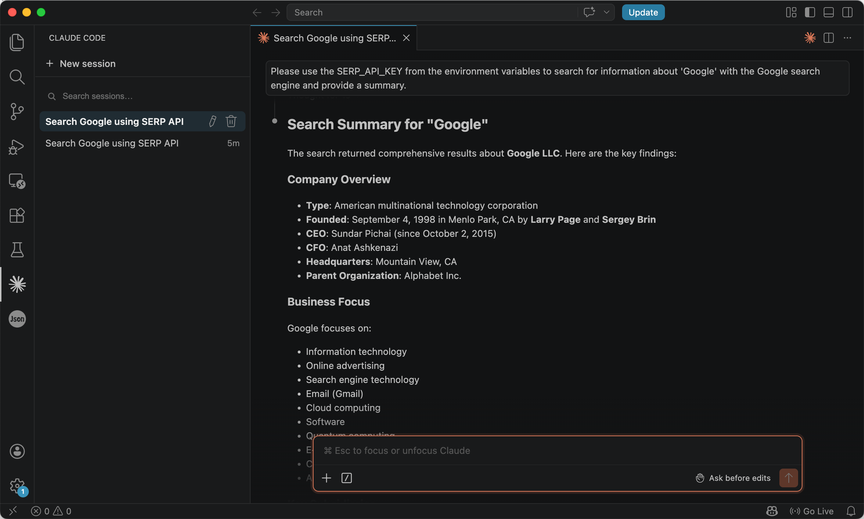Open the editor more actions ellipsis
This screenshot has width=864, height=519.
[847, 38]
